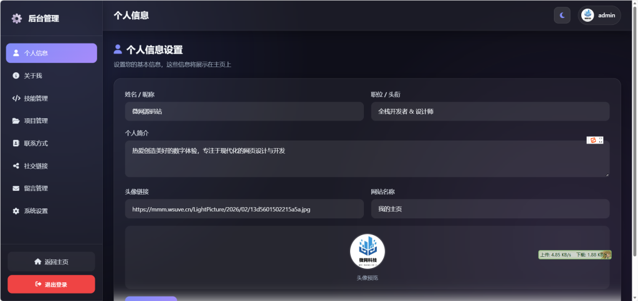Click the house icon in 返回主页
The width and height of the screenshot is (638, 301).
[38, 262]
